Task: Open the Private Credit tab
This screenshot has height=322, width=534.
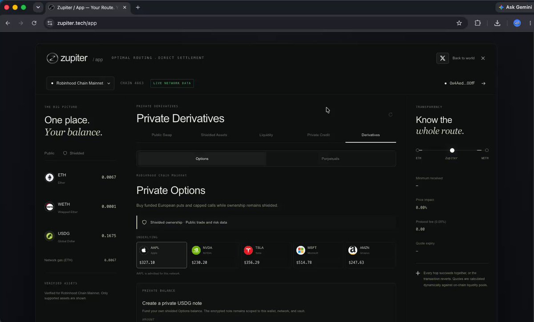Action: point(319,135)
